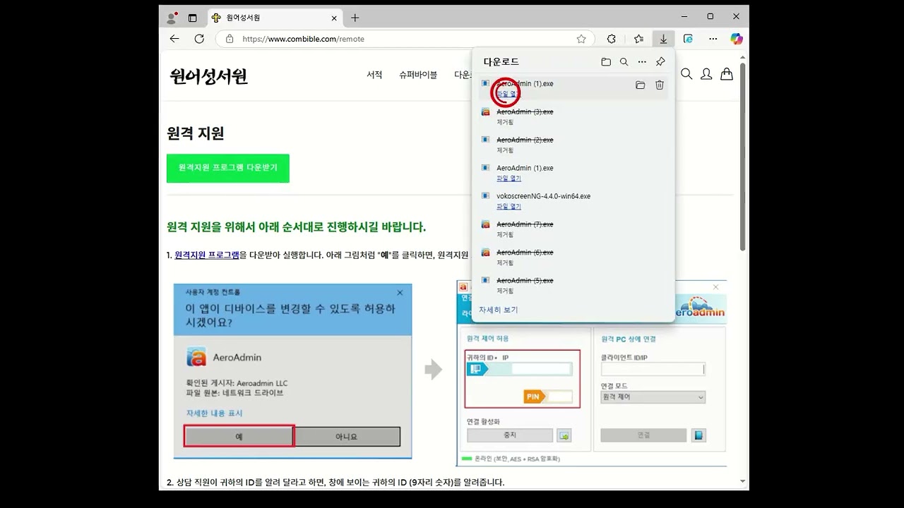Open Copilot from the toolbar
The width and height of the screenshot is (904, 508).
click(x=737, y=39)
